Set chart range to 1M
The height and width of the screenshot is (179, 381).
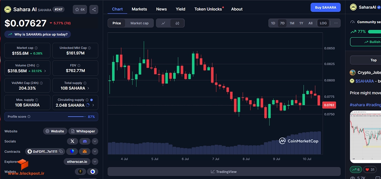tap(292, 23)
